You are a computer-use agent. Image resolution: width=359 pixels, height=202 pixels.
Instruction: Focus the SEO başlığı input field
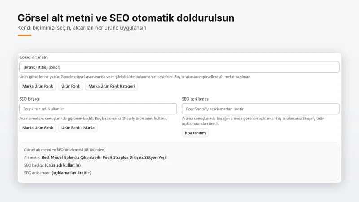click(x=98, y=109)
